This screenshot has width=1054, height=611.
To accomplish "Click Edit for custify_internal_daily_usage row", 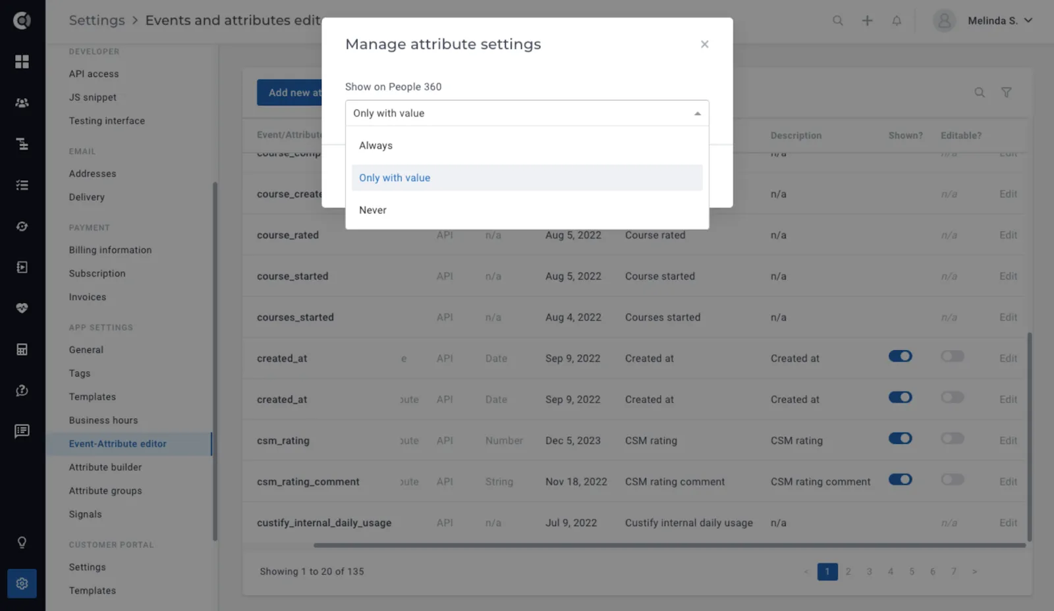I will pyautogui.click(x=1008, y=523).
